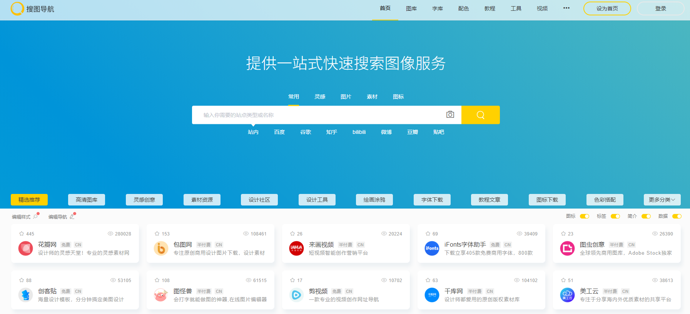Viewport: 690px width, 314px height.
Task: Star the 图怪兽 card (108 favorites)
Action: point(157,280)
